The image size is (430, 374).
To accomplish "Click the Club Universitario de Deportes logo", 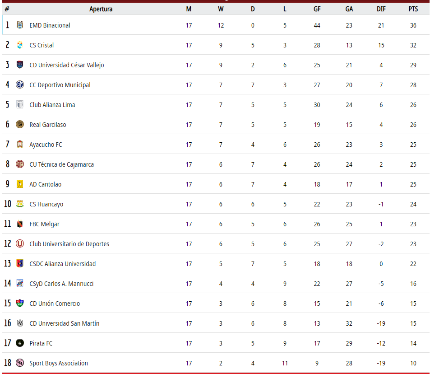I will tap(20, 243).
